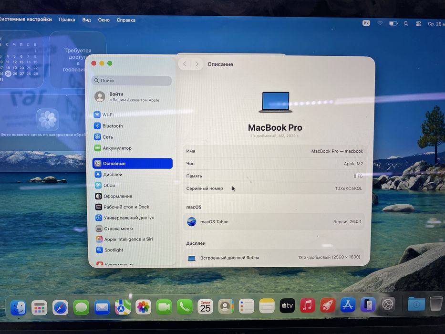Open Phone app from the Dock
Viewport: 445px width, 334px height.
[x=185, y=307]
